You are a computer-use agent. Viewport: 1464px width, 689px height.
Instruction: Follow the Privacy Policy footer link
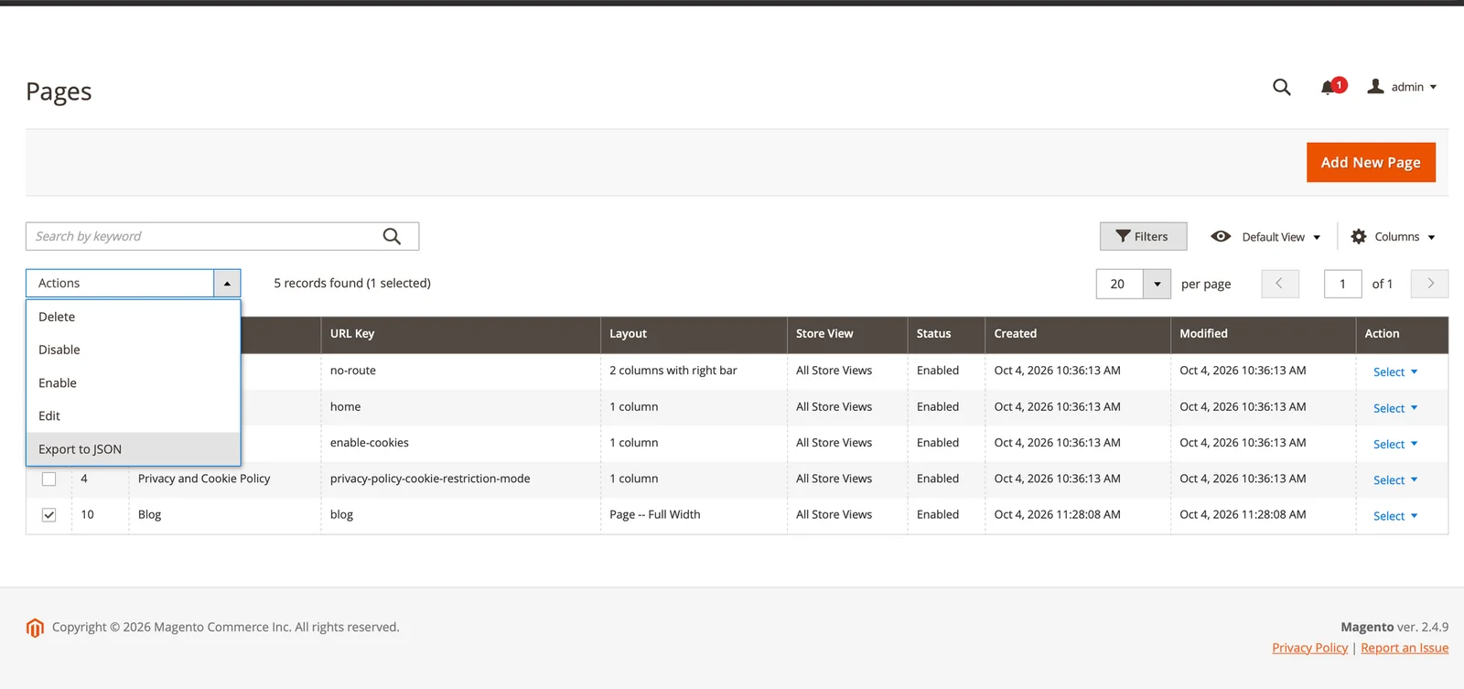coord(1309,648)
